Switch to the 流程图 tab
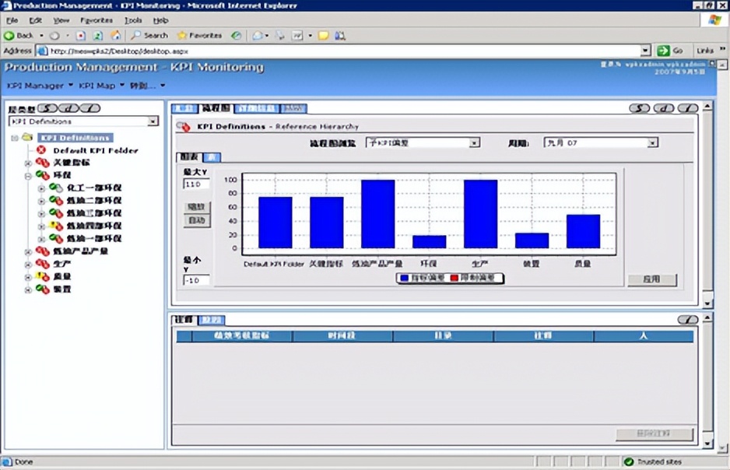The width and height of the screenshot is (730, 470). 216,108
